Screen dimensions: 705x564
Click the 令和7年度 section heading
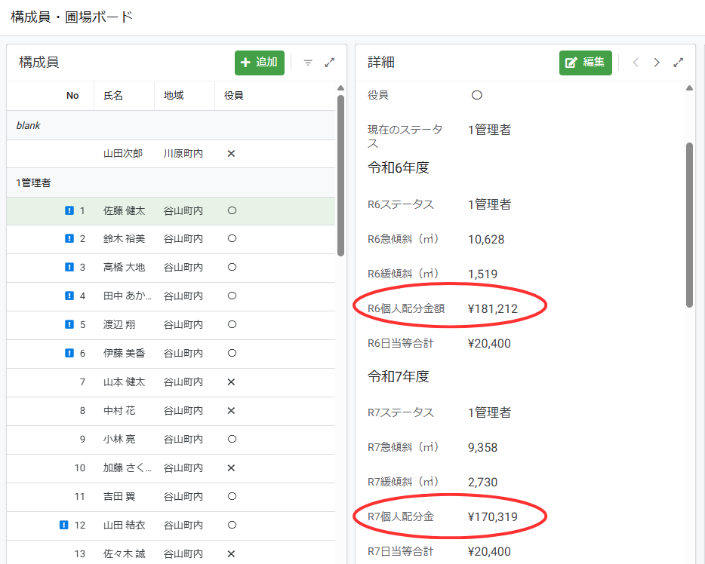pos(399,376)
